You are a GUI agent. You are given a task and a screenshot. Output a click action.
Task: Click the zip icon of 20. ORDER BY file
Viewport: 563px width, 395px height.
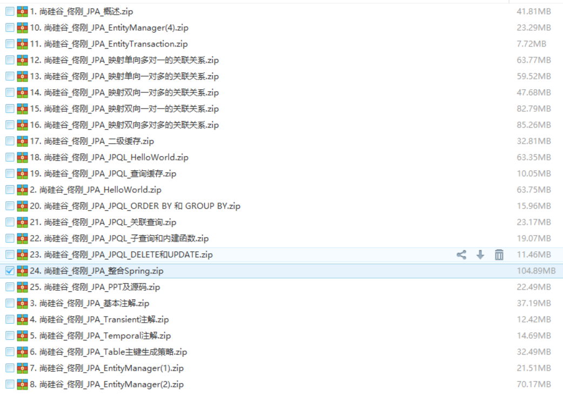pos(22,206)
